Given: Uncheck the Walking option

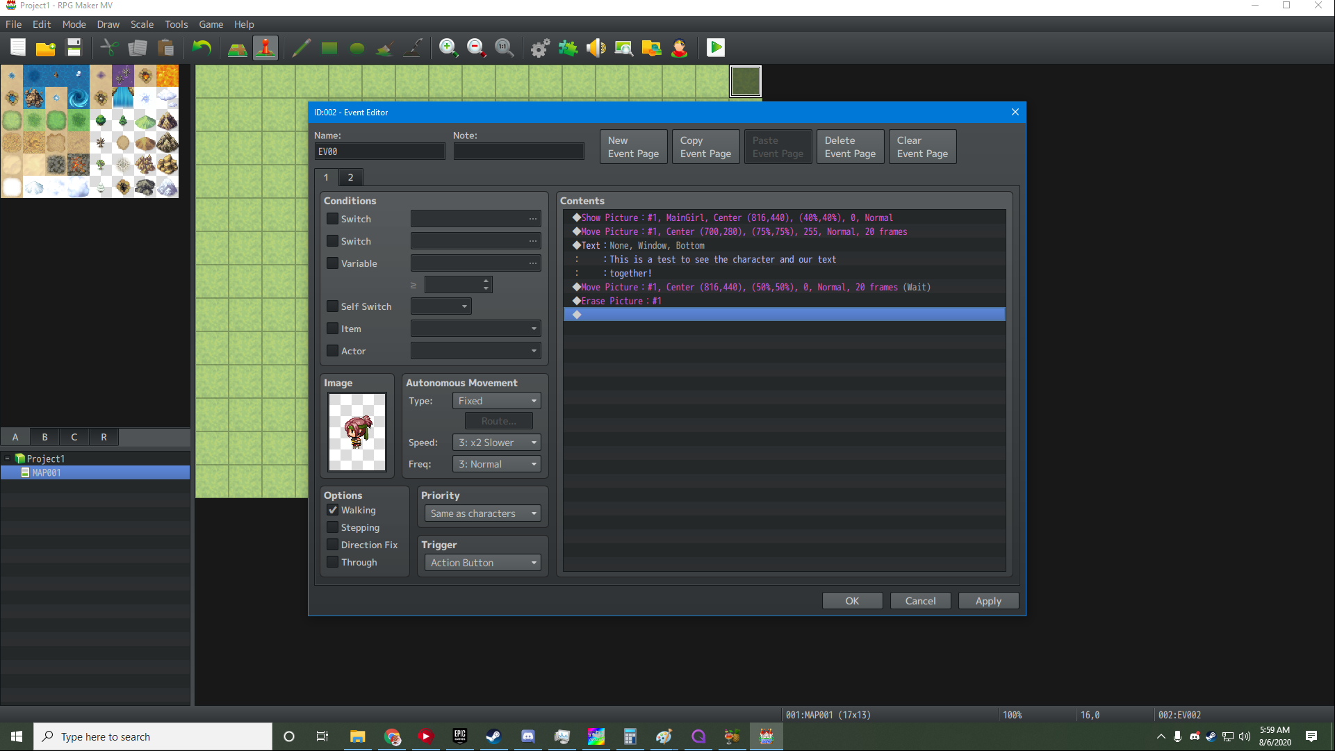Looking at the screenshot, I should tap(333, 510).
